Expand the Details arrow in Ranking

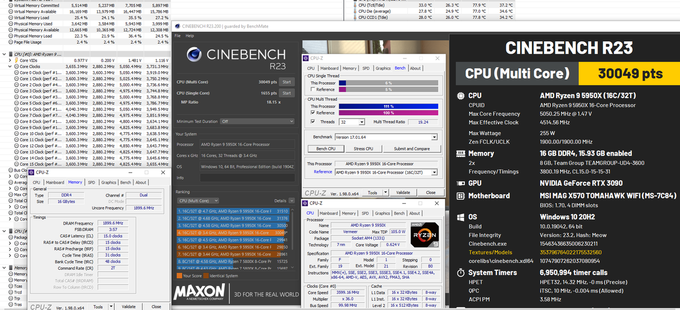pos(292,201)
